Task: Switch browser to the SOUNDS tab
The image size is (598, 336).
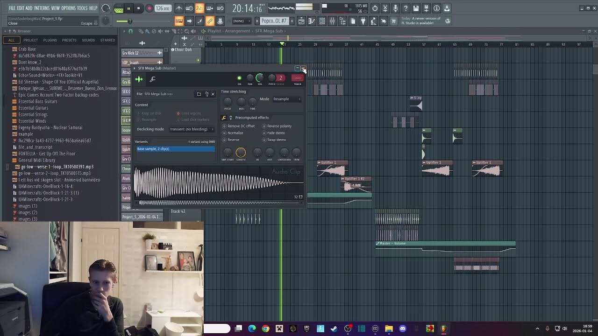Action: click(x=88, y=40)
